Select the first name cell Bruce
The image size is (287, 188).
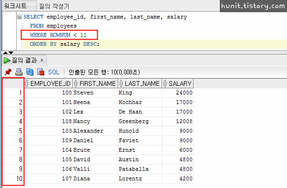point(95,150)
